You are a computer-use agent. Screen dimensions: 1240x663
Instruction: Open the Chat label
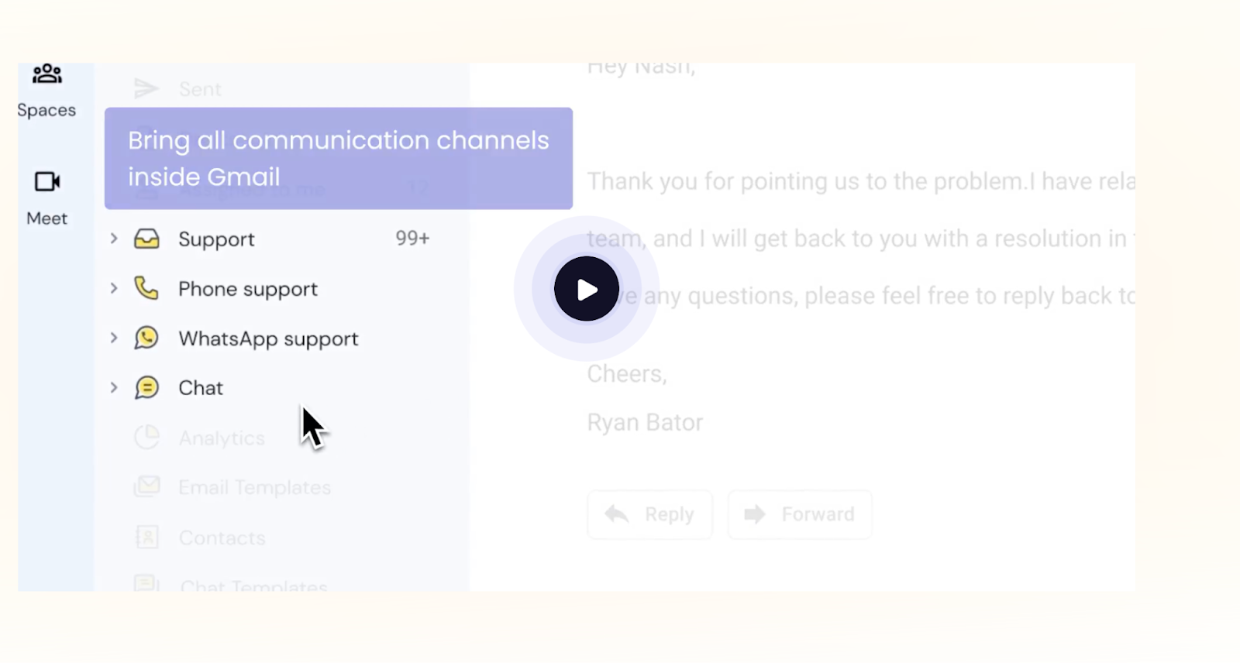[x=201, y=388]
